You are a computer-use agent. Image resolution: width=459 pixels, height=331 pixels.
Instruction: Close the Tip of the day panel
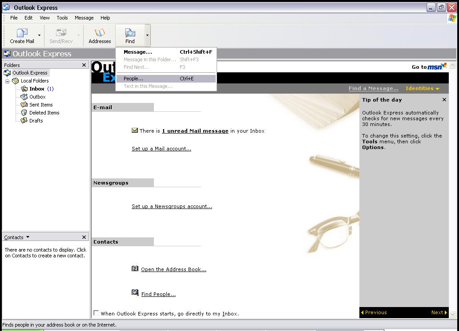[444, 100]
